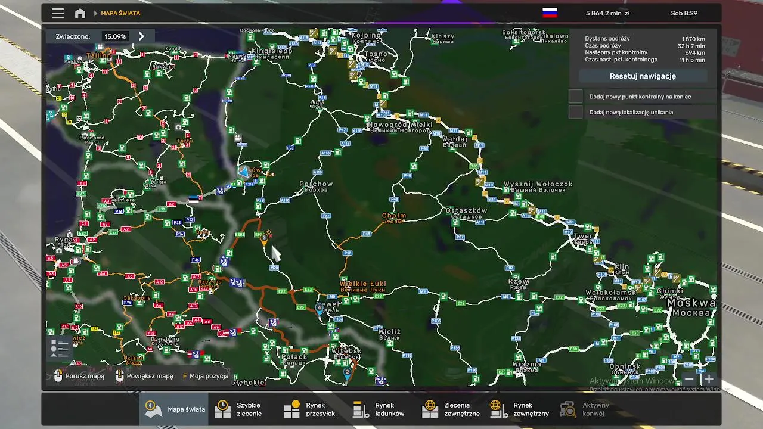The width and height of the screenshot is (763, 429).
Task: Click Wiaźma city label
Action: click(527, 364)
